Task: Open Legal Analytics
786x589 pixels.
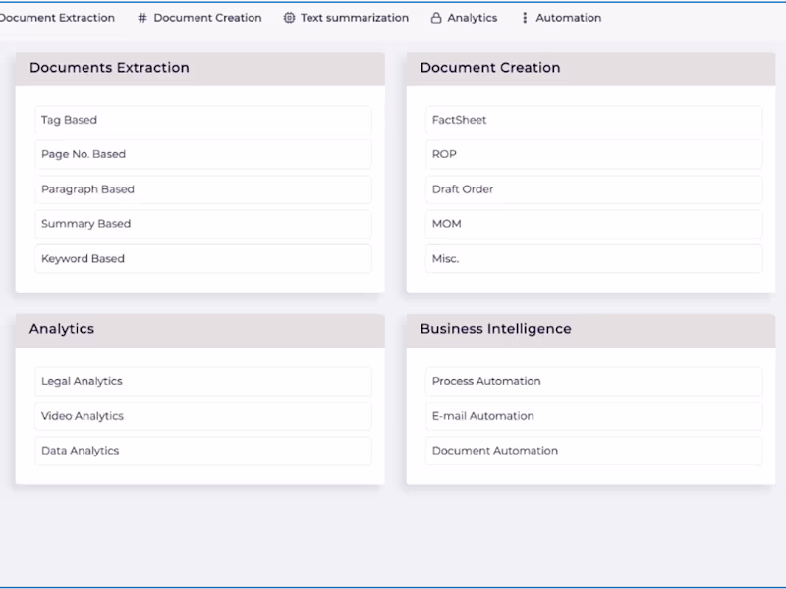Action: [x=202, y=381]
